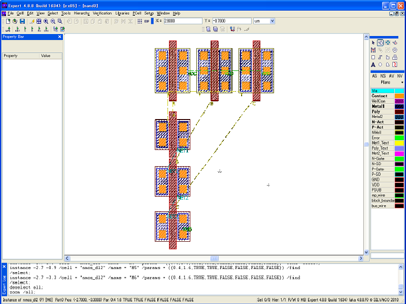The height and width of the screenshot is (304, 406).
Task: Open the Hierarchy menu
Action: point(82,13)
